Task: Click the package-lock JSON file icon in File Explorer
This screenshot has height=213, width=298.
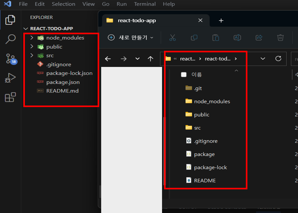Action: pos(189,167)
